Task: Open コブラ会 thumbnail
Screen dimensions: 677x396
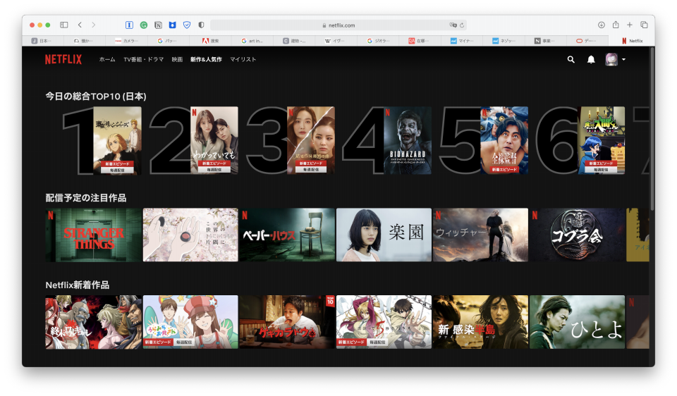Action: 578,235
